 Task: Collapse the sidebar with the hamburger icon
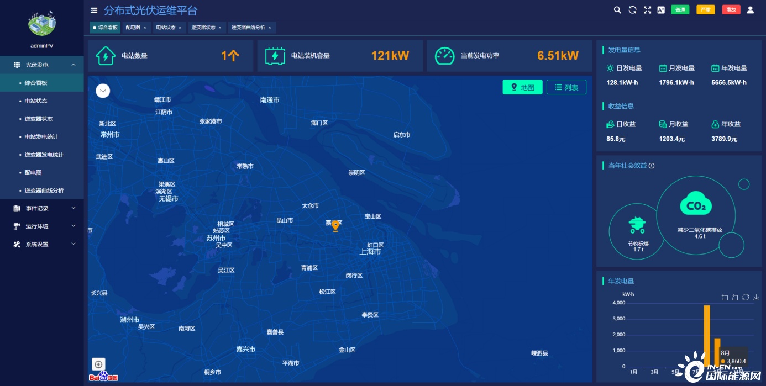94,10
